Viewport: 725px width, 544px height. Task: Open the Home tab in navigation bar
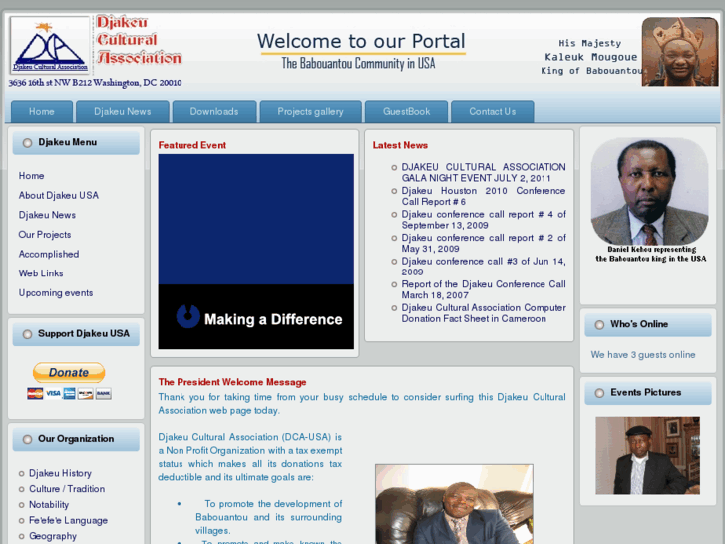(42, 112)
